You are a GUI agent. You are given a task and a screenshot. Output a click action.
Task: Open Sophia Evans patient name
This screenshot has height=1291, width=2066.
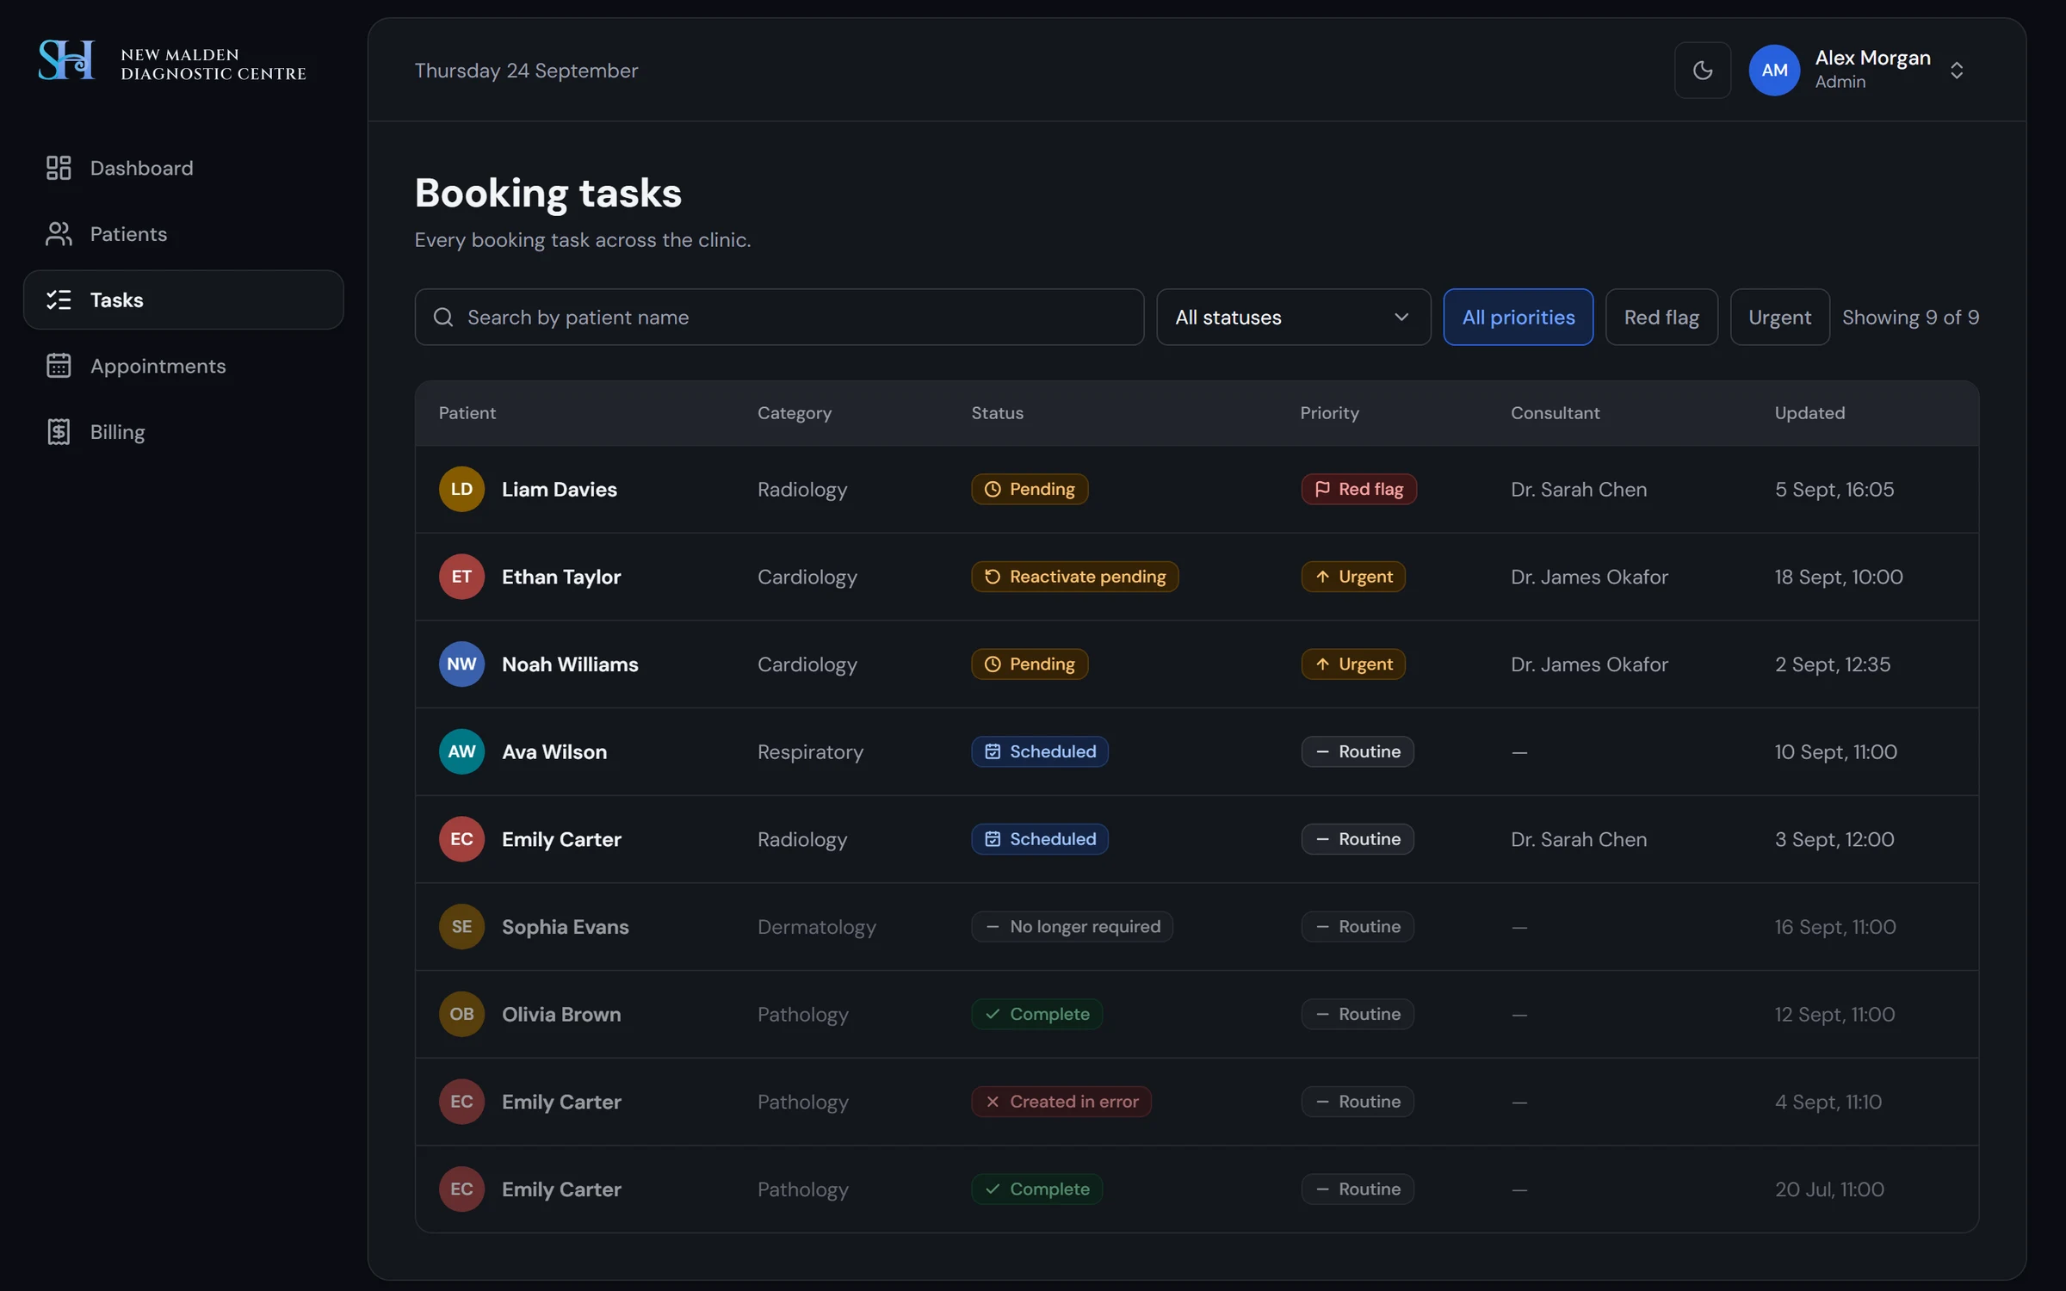565,927
